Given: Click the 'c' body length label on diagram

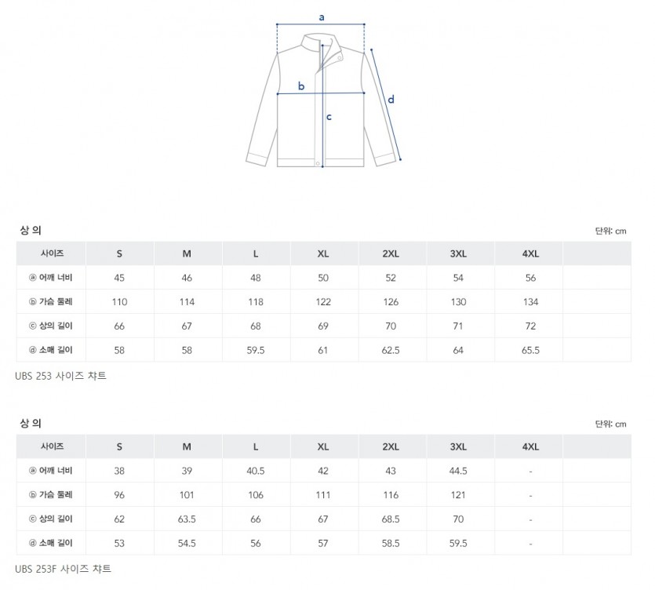Looking at the screenshot, I should (x=329, y=117).
